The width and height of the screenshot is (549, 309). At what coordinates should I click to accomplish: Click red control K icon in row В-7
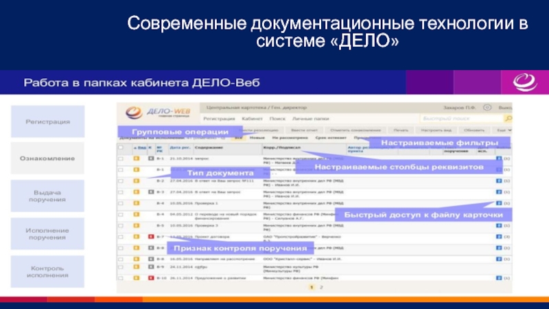coord(151,237)
